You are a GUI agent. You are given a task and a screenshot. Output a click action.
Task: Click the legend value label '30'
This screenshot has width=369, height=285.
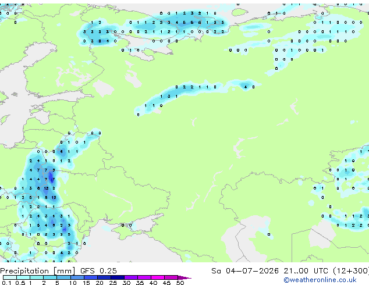126,283
